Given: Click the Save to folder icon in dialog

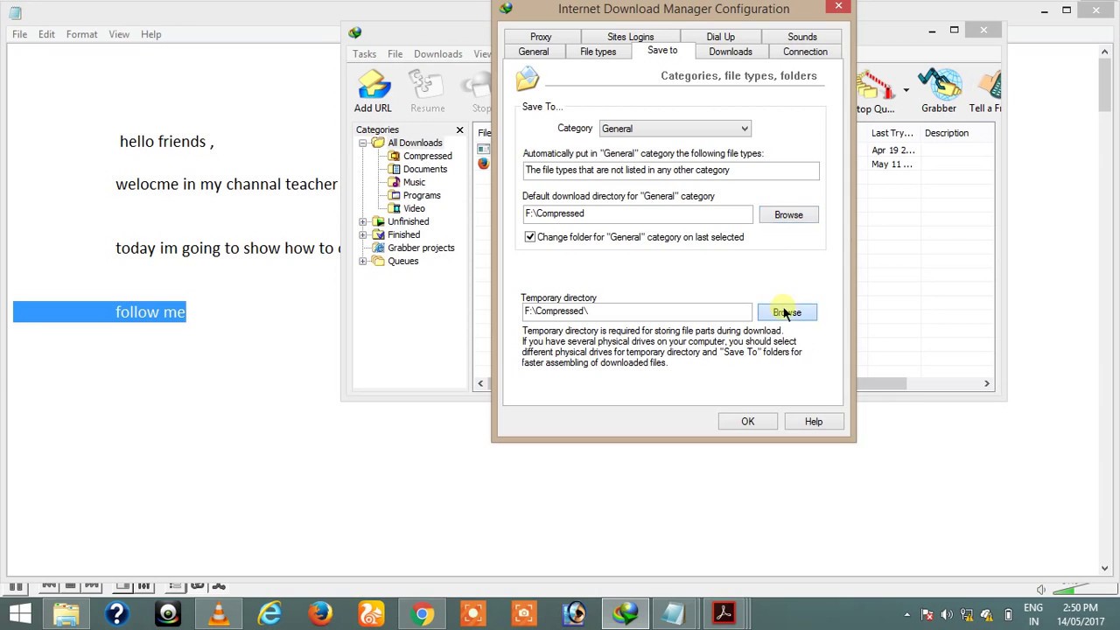Looking at the screenshot, I should tap(528, 80).
